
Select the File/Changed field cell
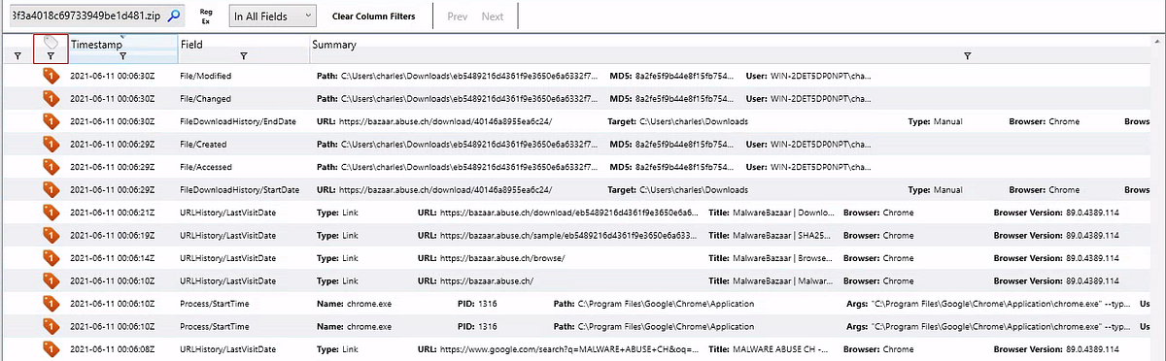[x=205, y=98]
